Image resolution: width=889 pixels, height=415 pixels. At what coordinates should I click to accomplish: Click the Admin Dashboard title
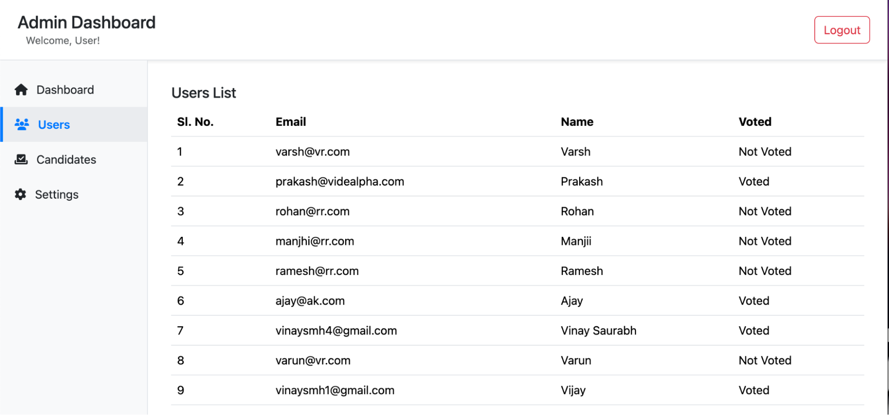pos(87,23)
